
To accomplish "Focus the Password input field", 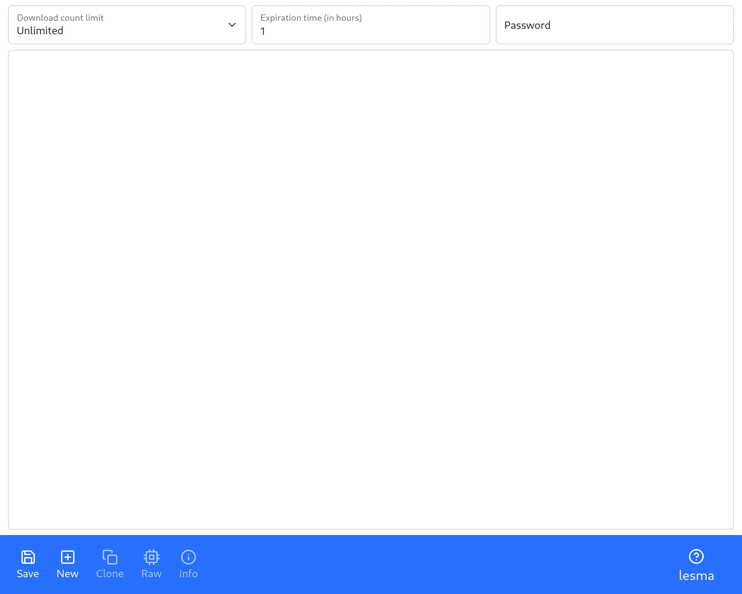I will click(x=615, y=25).
